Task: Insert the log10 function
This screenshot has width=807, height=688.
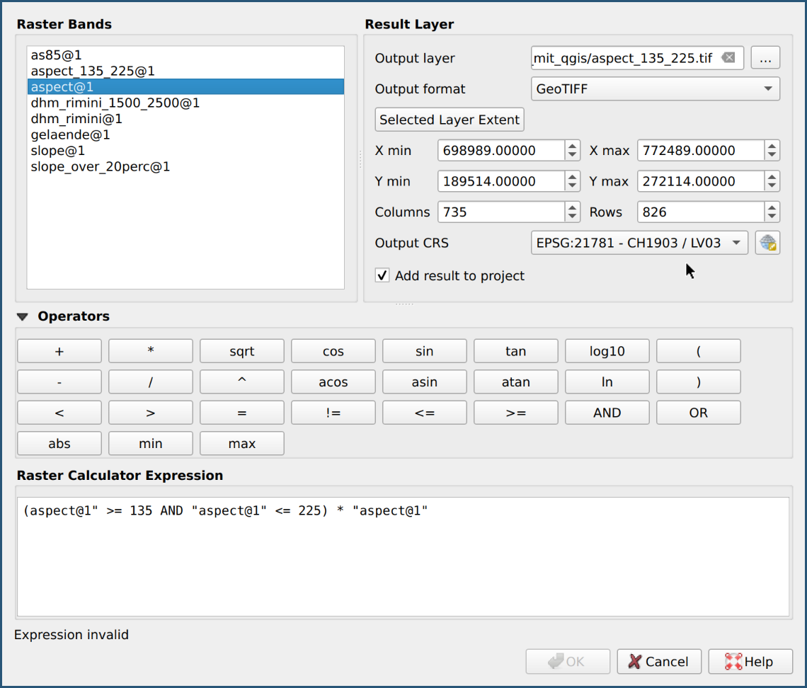Action: (607, 351)
